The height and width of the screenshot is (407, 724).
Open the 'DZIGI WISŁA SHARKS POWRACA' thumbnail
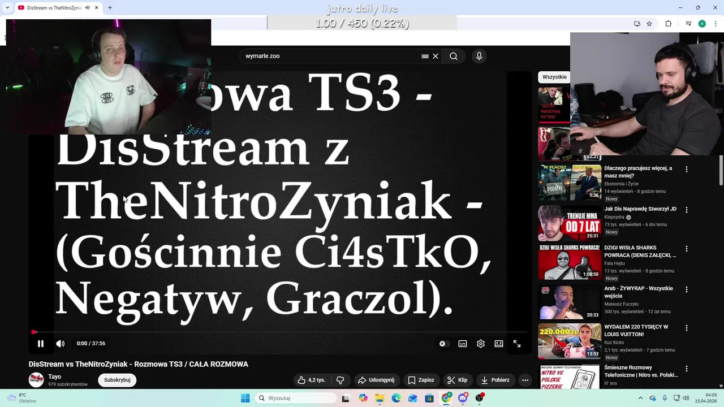(570, 262)
